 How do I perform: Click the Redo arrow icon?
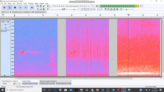coord(101,9)
